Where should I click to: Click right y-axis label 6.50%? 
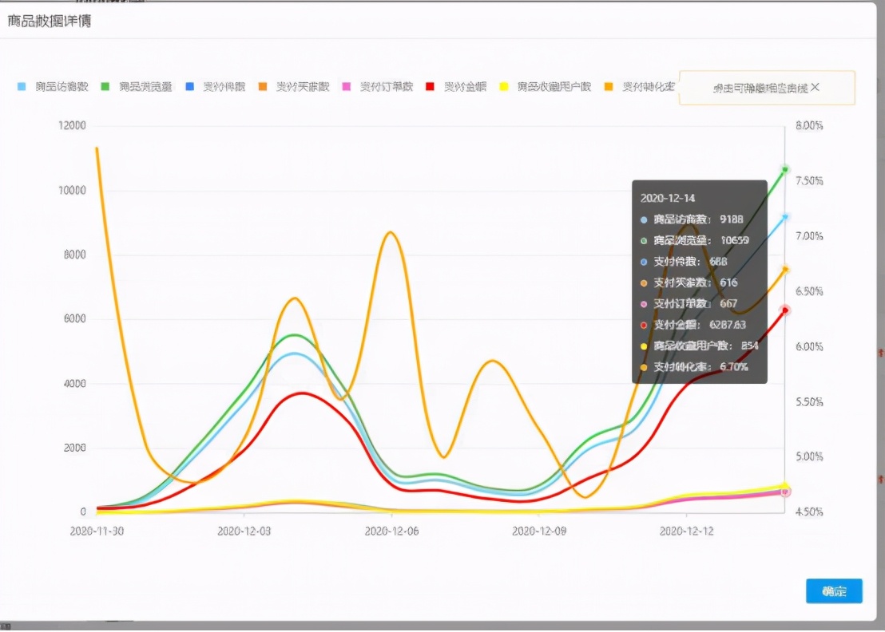click(x=809, y=291)
